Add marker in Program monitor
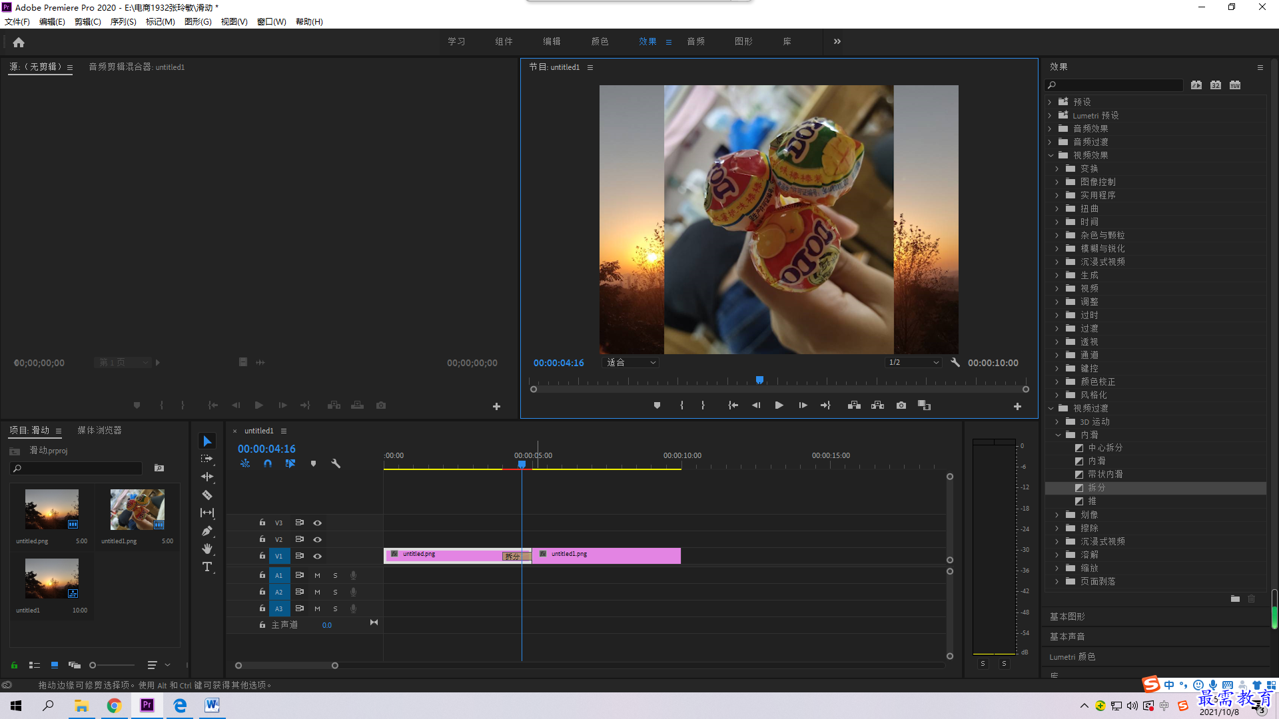The image size is (1279, 719). [x=657, y=405]
